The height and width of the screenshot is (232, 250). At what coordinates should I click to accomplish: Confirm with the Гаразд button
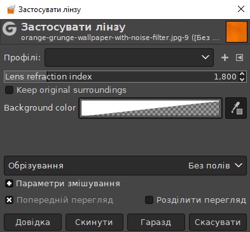156,222
